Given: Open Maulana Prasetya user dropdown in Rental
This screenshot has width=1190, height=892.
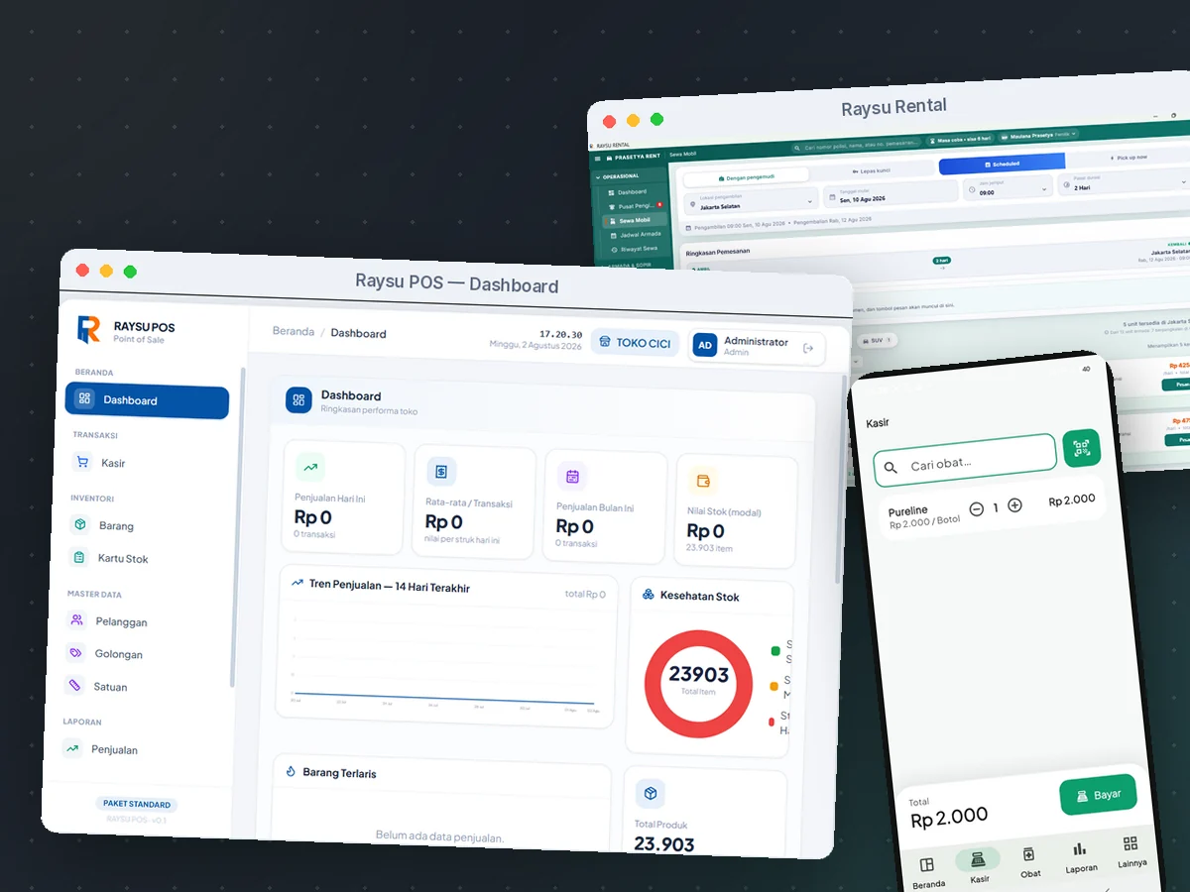Looking at the screenshot, I should [x=1038, y=134].
